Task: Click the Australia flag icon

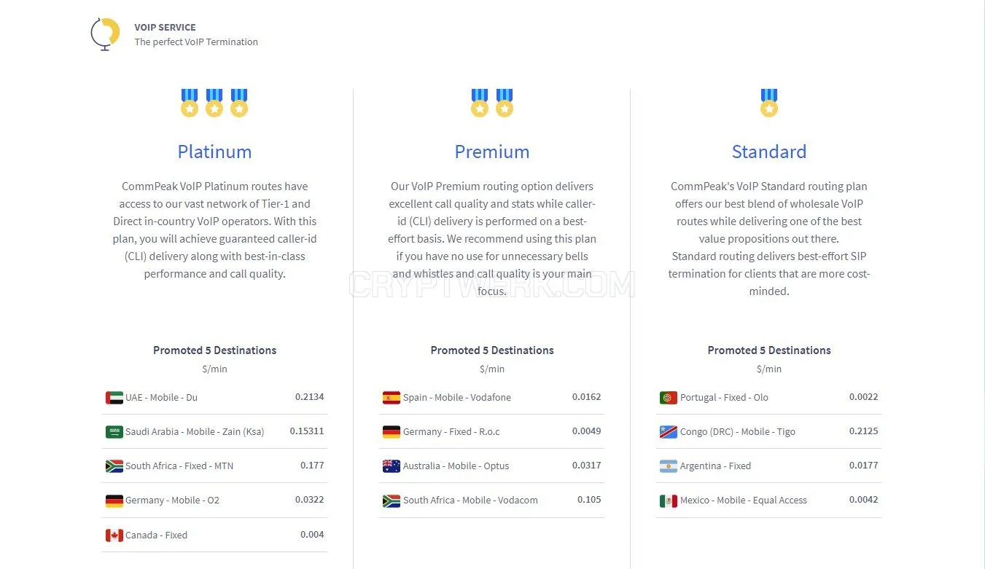Action: click(392, 466)
